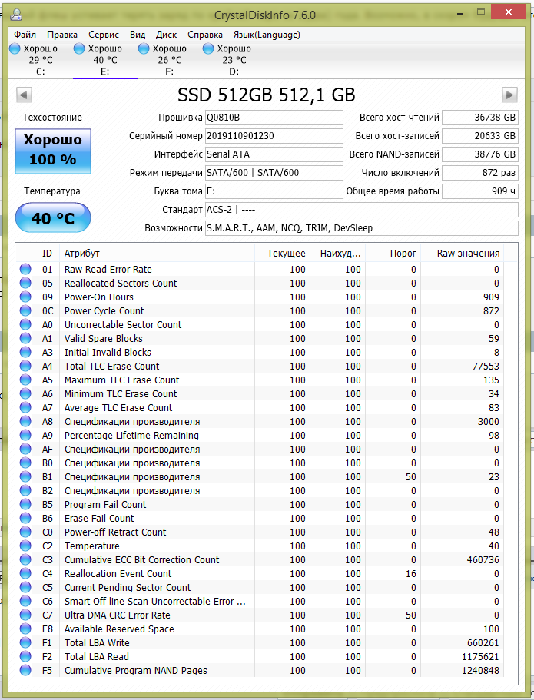
Task: Click status icon of Temperature row C2
Action: coord(25,546)
